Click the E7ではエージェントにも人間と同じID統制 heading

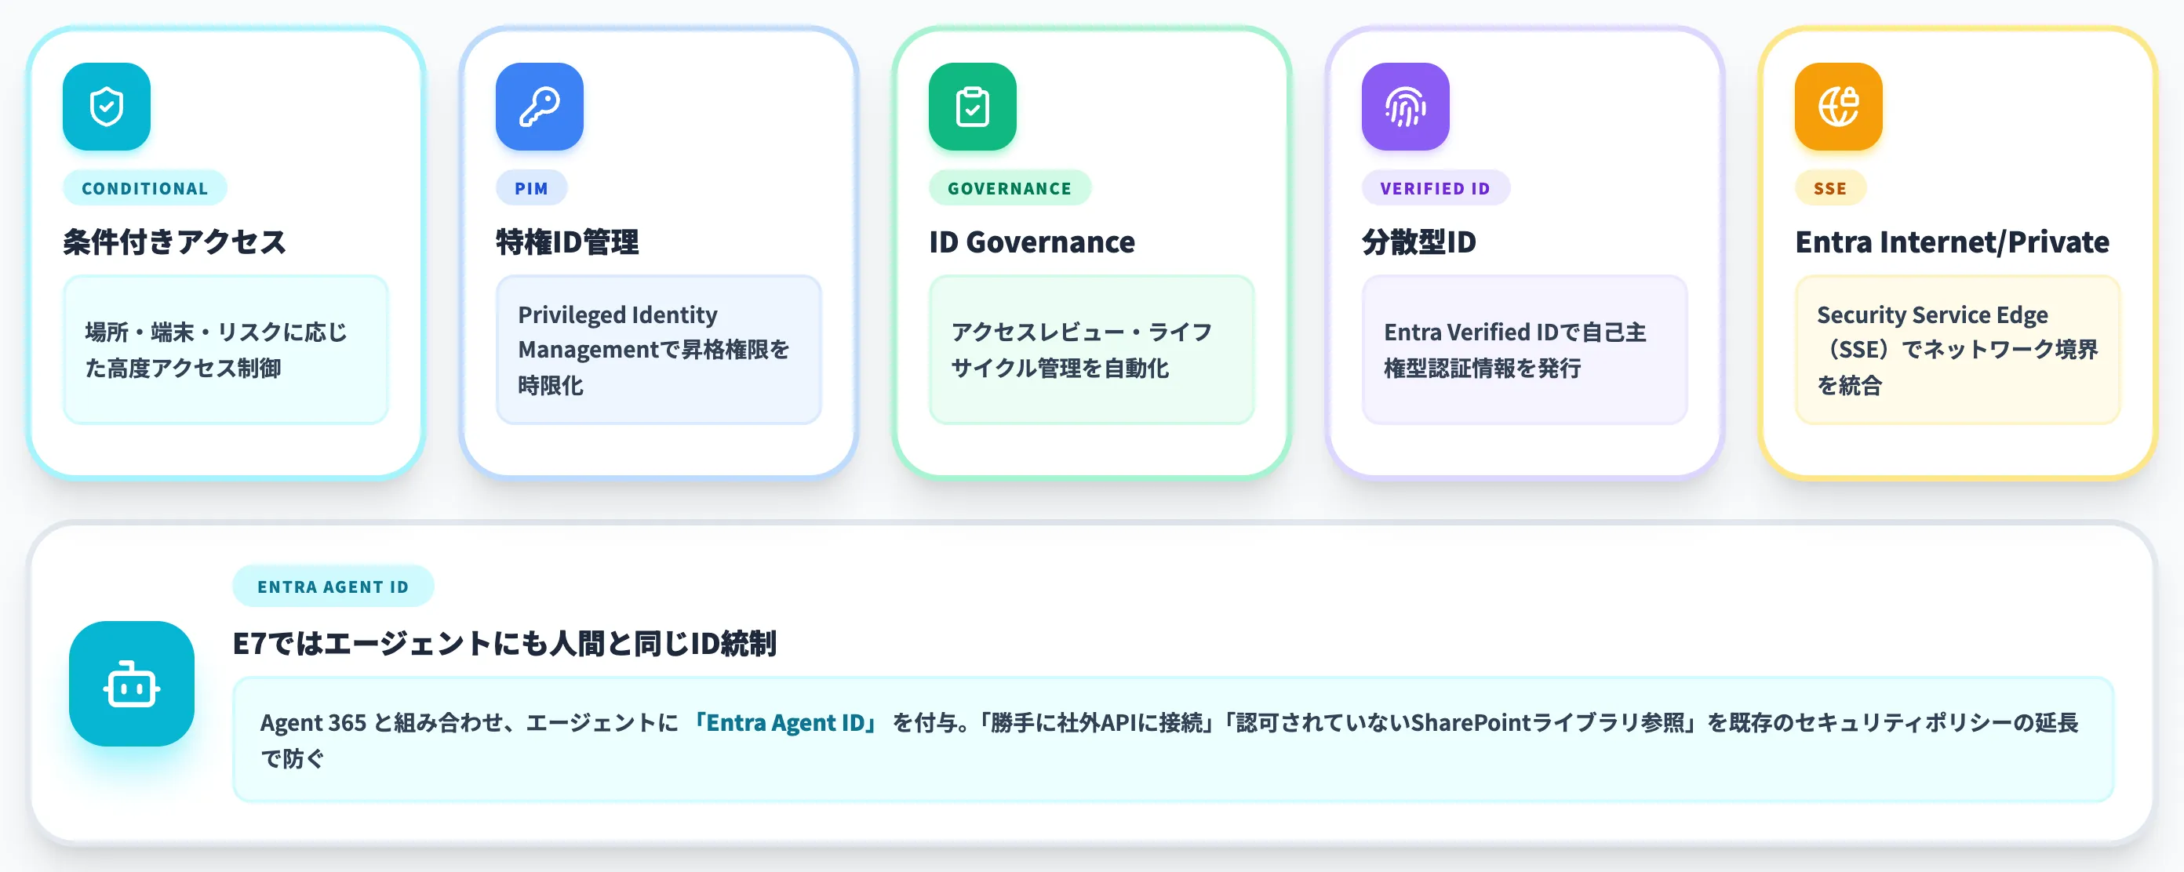click(504, 644)
